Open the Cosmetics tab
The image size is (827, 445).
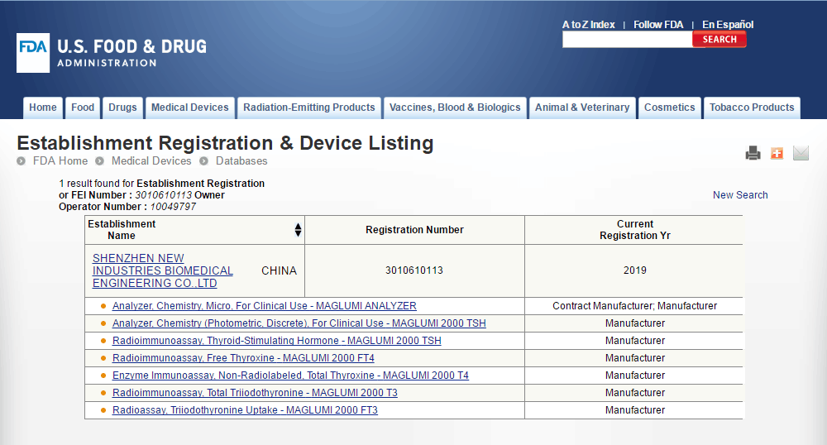click(669, 108)
